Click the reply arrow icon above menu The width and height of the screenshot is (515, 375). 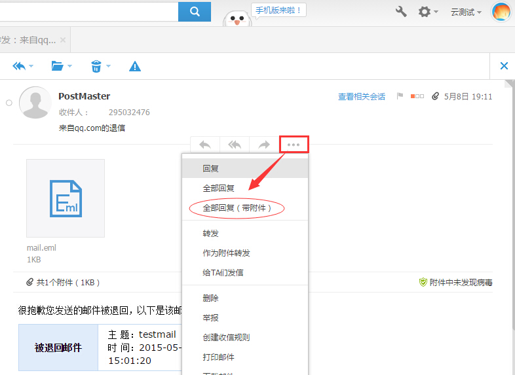[205, 145]
